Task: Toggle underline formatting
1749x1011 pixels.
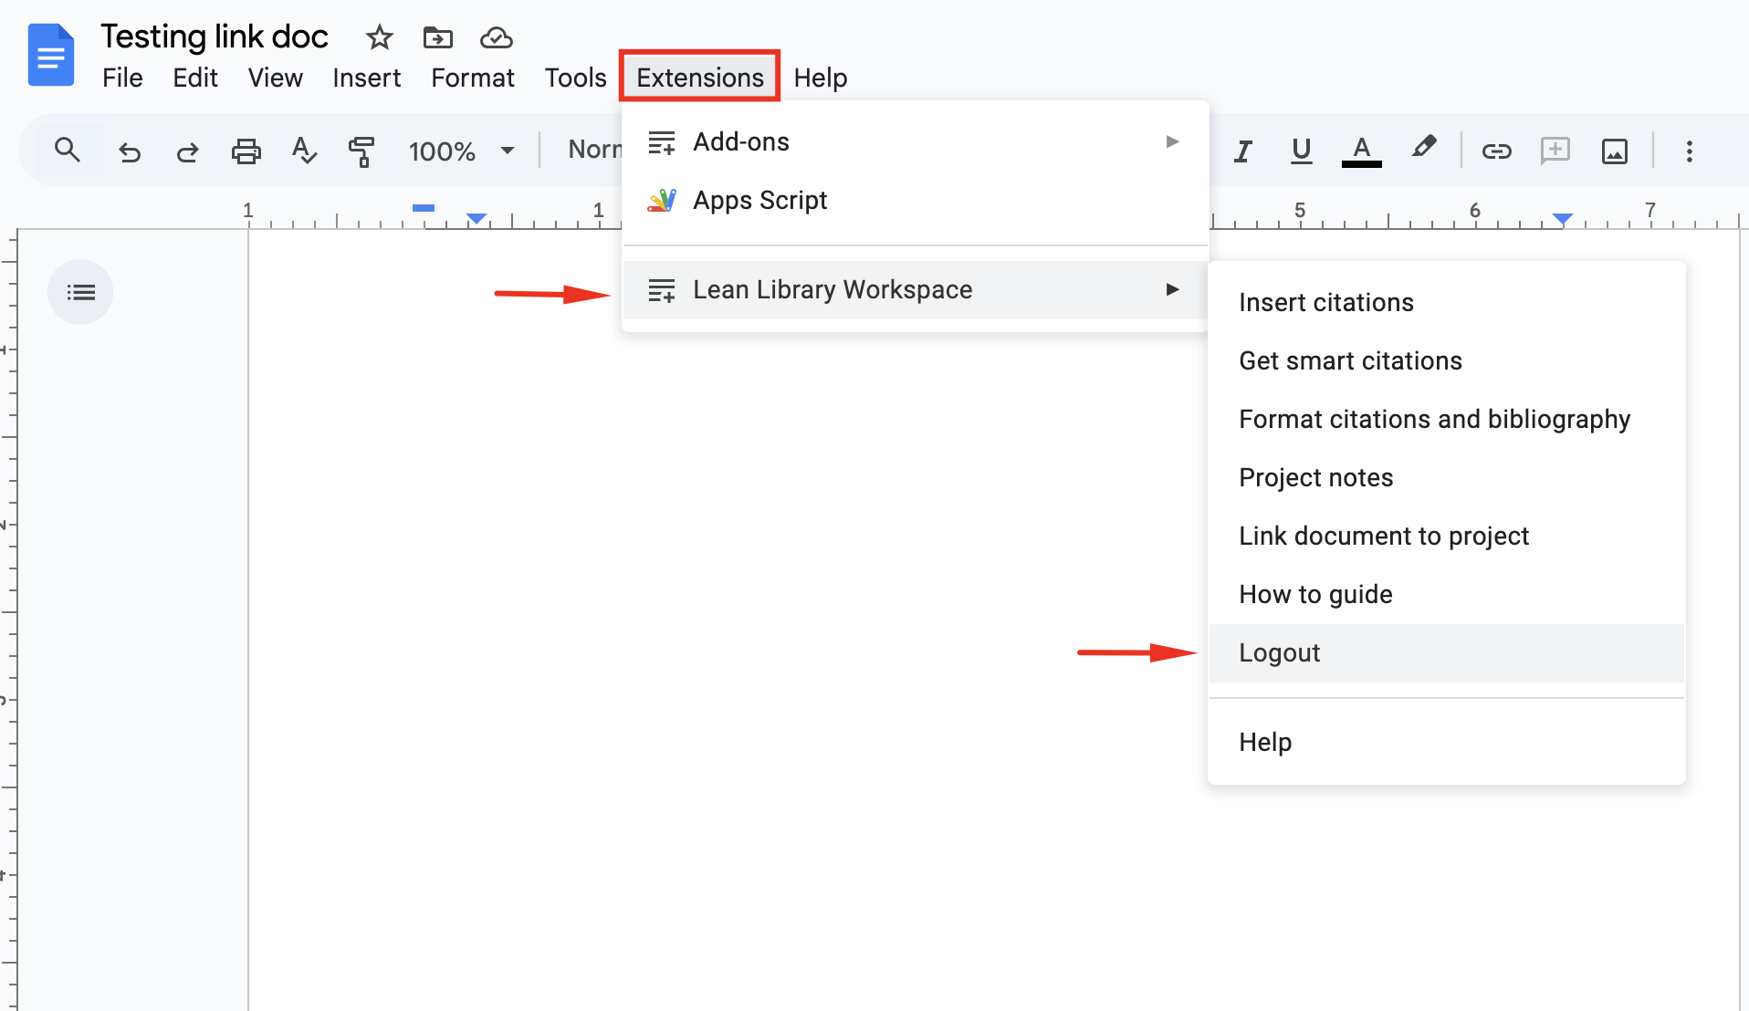Action: [x=1301, y=151]
